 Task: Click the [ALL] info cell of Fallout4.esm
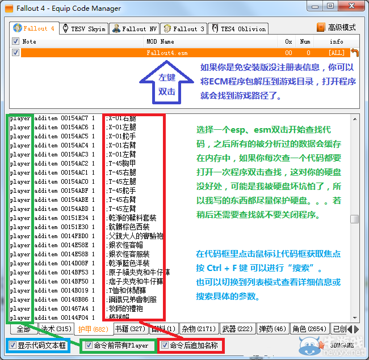tap(337, 53)
